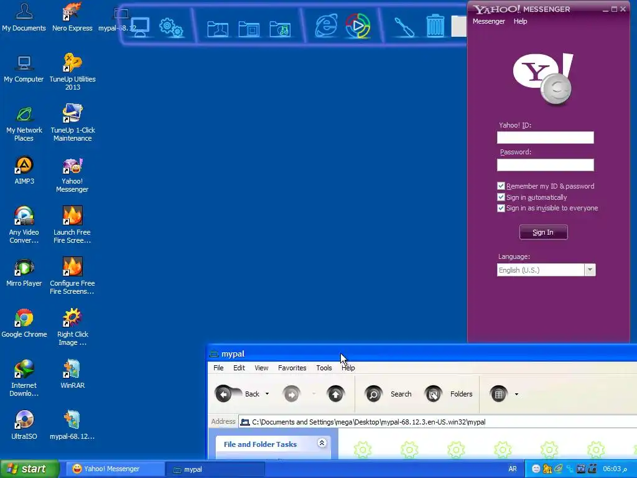Open the Tools menu in mypal window
Image resolution: width=637 pixels, height=478 pixels.
pyautogui.click(x=323, y=368)
